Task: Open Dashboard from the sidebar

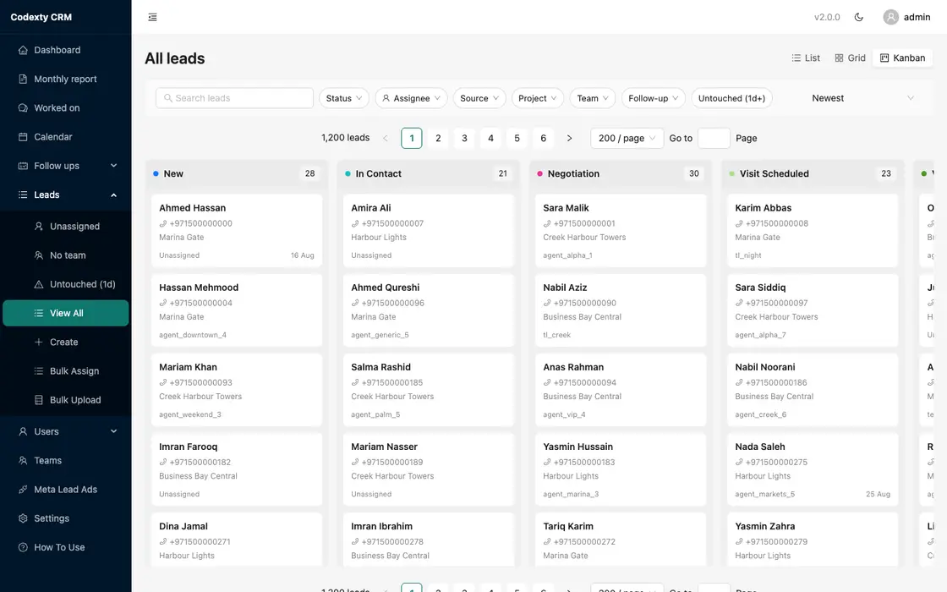Action: (65, 50)
